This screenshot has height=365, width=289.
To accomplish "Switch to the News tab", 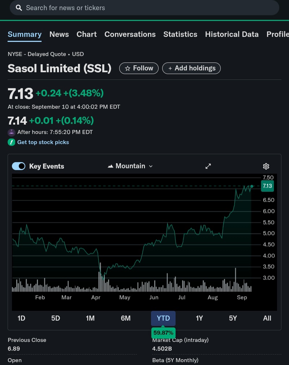I will [59, 34].
